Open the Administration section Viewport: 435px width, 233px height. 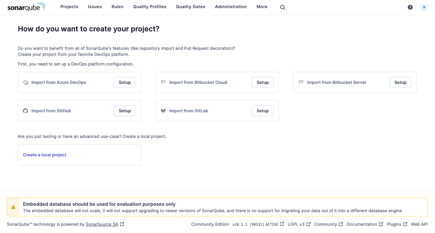pyautogui.click(x=231, y=7)
